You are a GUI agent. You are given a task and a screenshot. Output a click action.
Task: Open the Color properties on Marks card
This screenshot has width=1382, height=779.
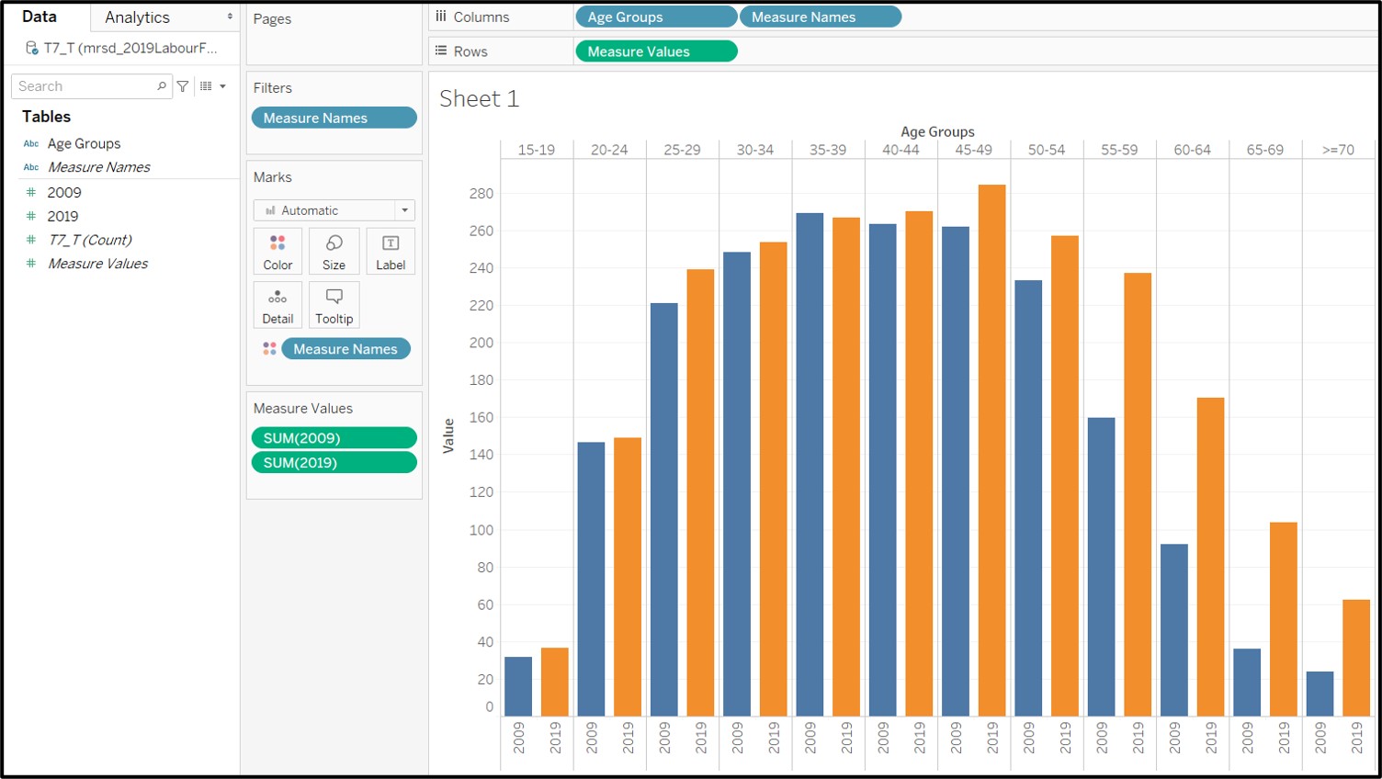[278, 250]
